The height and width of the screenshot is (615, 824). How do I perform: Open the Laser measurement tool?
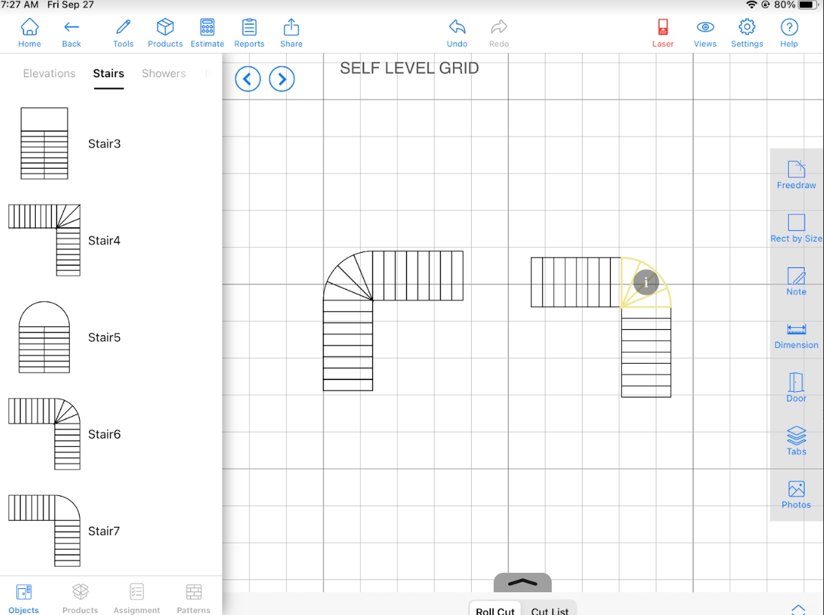click(x=663, y=34)
